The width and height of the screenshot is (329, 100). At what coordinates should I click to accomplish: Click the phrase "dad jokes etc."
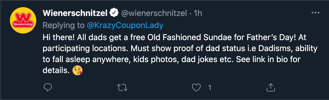(207, 60)
